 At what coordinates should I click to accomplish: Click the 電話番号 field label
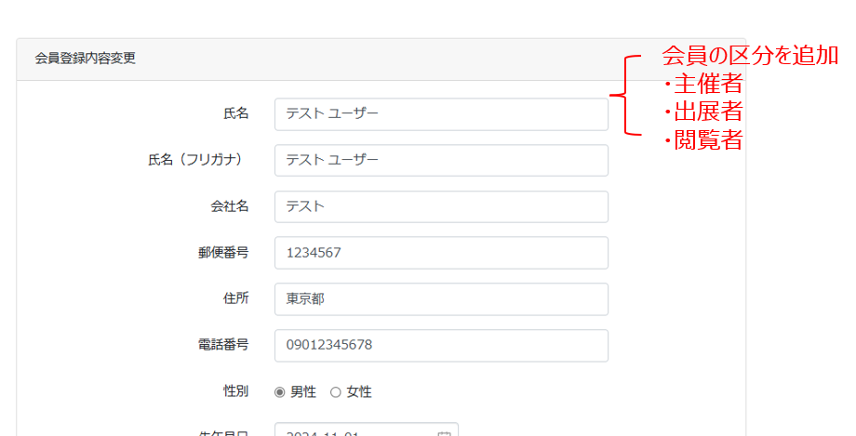pyautogui.click(x=223, y=345)
